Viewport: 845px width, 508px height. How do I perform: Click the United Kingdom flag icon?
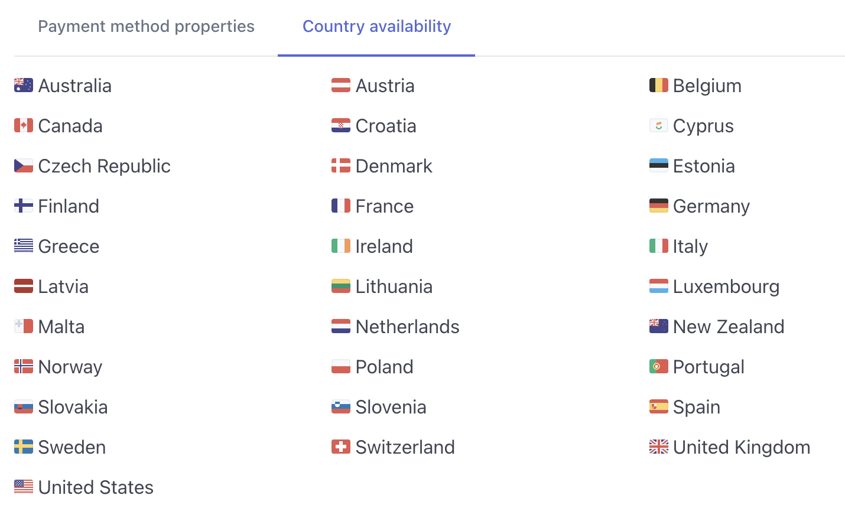[659, 447]
